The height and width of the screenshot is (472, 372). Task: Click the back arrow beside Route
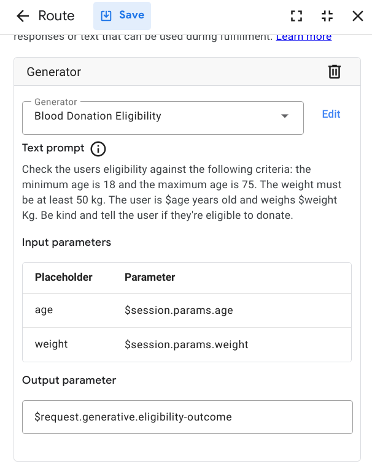coord(23,16)
